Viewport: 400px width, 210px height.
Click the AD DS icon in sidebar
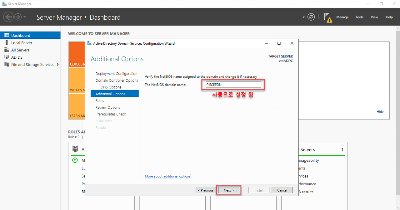(7, 57)
